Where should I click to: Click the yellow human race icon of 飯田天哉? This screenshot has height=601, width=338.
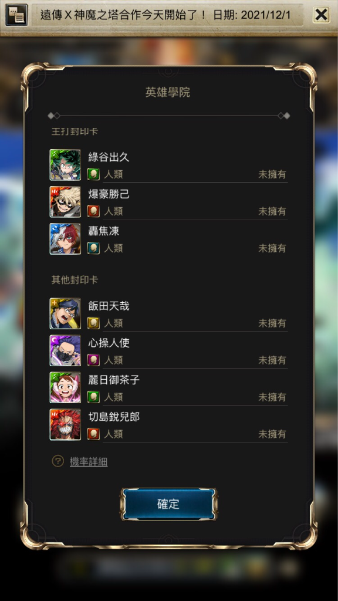(x=93, y=323)
